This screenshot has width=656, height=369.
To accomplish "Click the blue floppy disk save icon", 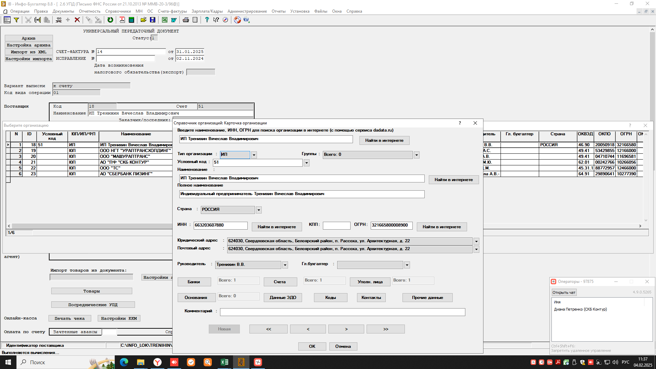I will (x=153, y=20).
